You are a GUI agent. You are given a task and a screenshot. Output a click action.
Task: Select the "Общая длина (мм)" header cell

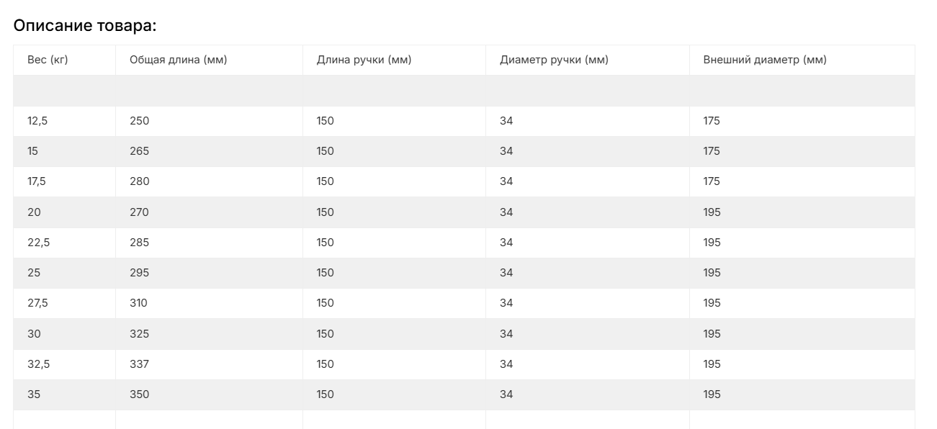click(x=178, y=60)
